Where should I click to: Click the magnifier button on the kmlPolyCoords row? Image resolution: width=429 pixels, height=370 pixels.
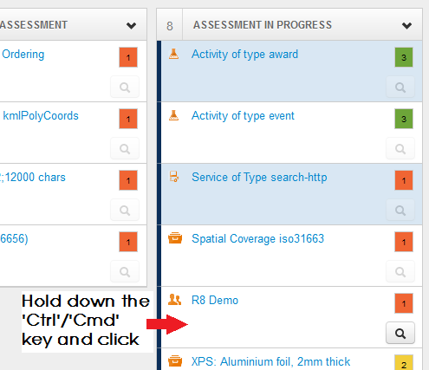(x=125, y=148)
